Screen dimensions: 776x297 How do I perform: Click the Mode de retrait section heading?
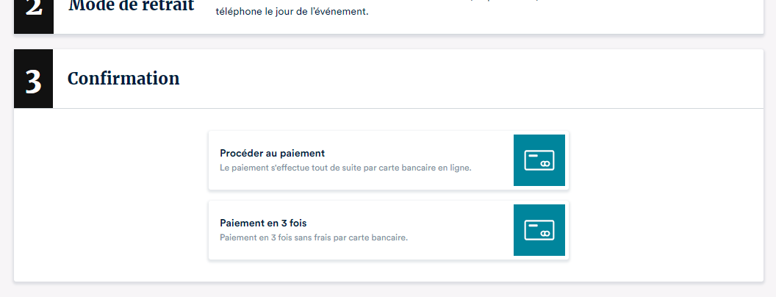131,6
